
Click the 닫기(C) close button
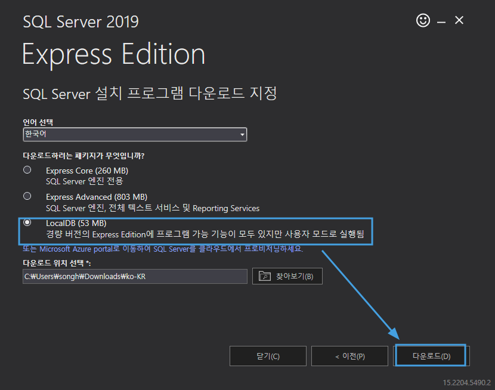coord(268,356)
